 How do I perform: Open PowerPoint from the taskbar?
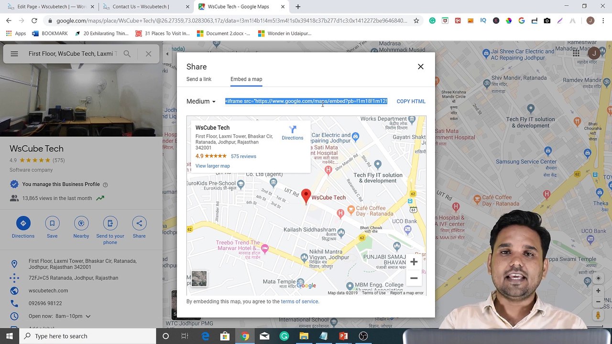pos(343,336)
